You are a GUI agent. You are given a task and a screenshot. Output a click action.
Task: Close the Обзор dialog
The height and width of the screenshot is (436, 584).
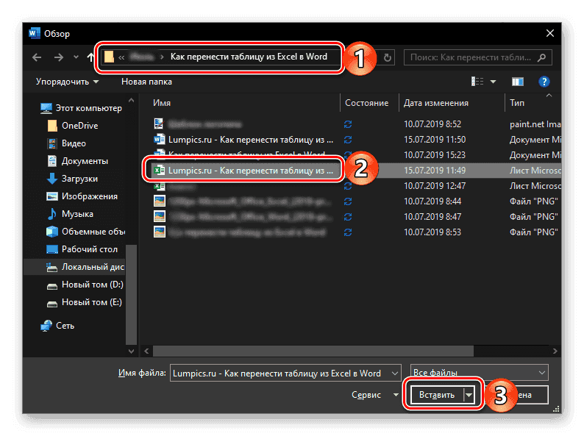coord(549,33)
